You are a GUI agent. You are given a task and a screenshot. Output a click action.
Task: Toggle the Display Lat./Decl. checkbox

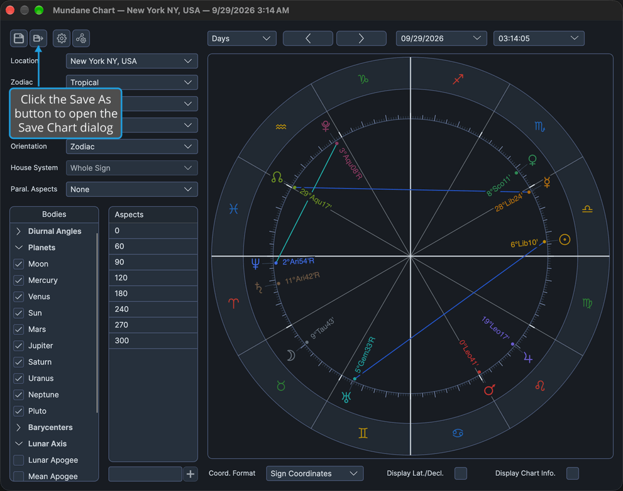pyautogui.click(x=461, y=473)
